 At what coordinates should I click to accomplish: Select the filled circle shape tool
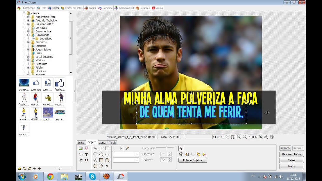[x=95, y=166]
